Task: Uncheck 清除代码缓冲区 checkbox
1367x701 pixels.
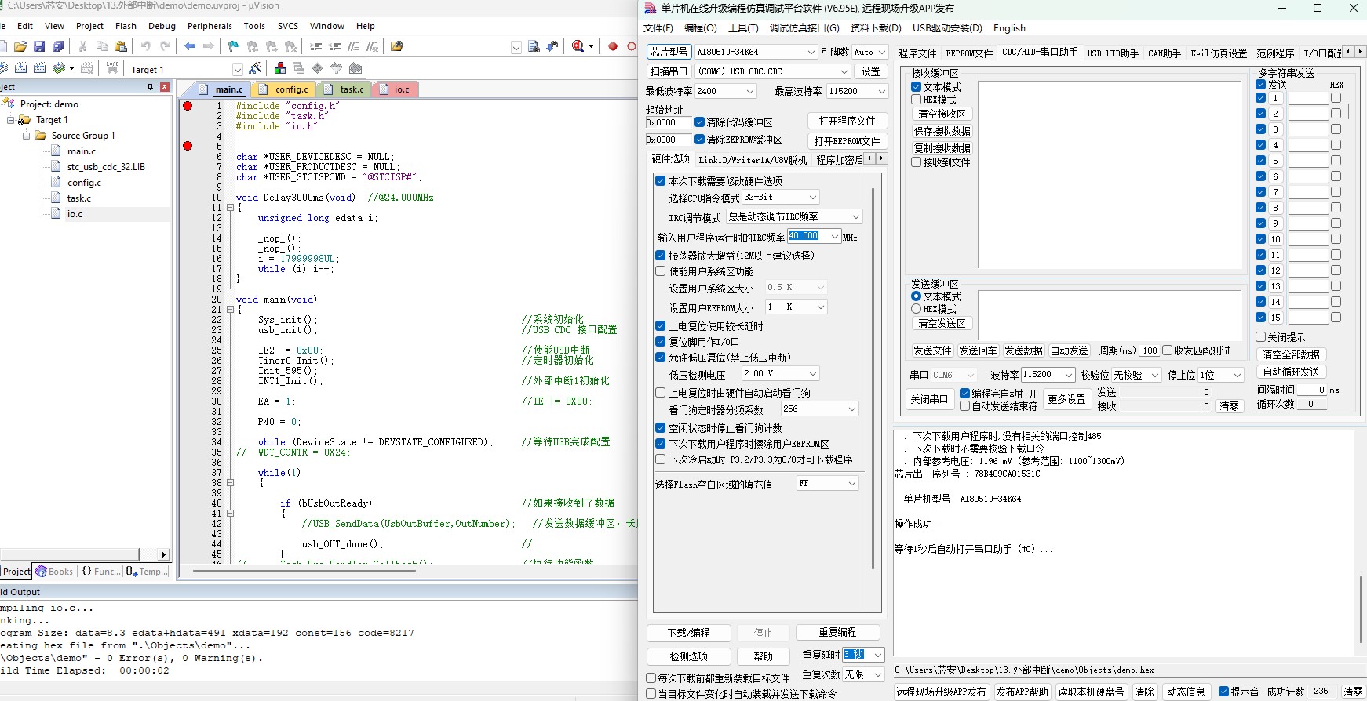Action: pyautogui.click(x=699, y=122)
